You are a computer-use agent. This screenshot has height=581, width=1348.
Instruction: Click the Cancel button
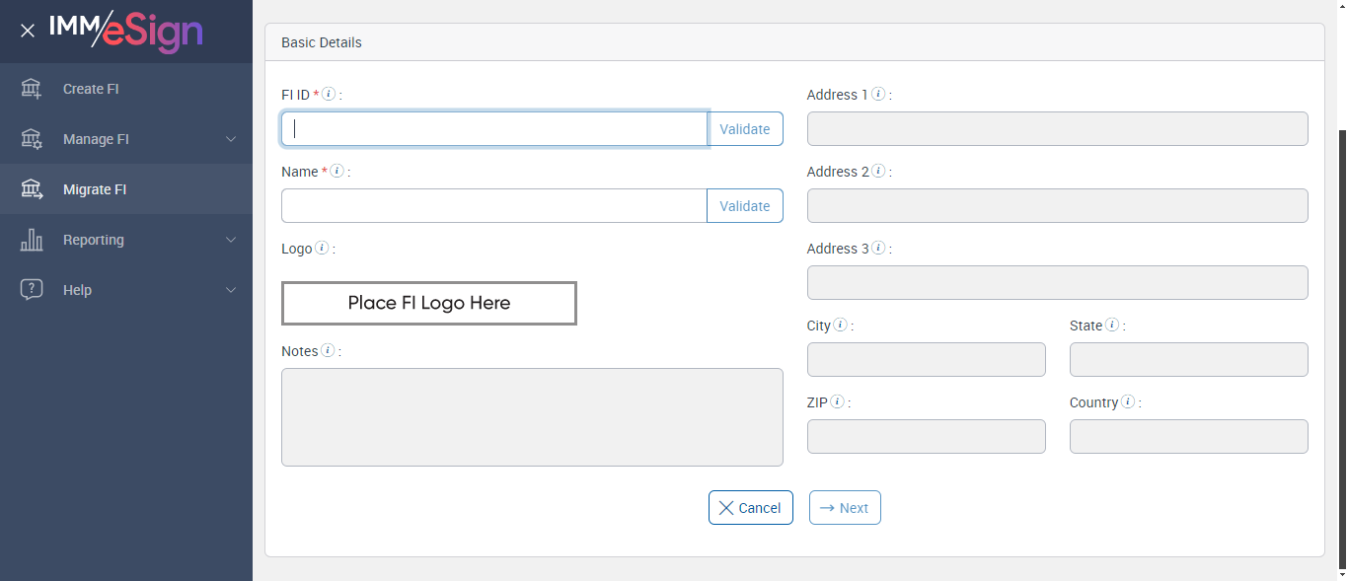[750, 508]
